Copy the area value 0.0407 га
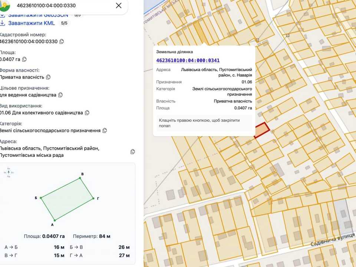356x267 pixels. 24,59
